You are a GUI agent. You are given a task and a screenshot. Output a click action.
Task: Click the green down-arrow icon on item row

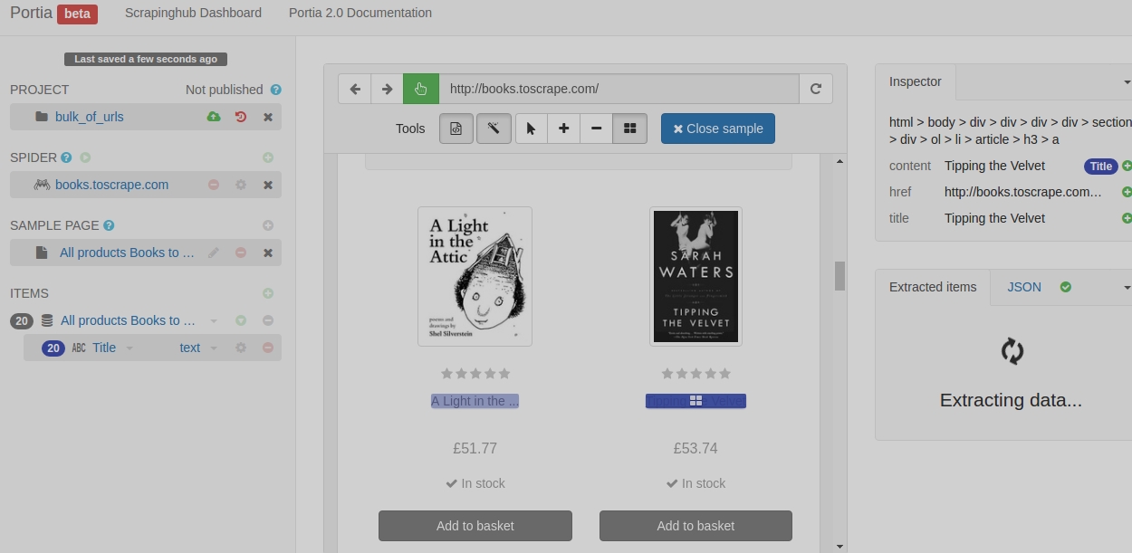tap(241, 320)
